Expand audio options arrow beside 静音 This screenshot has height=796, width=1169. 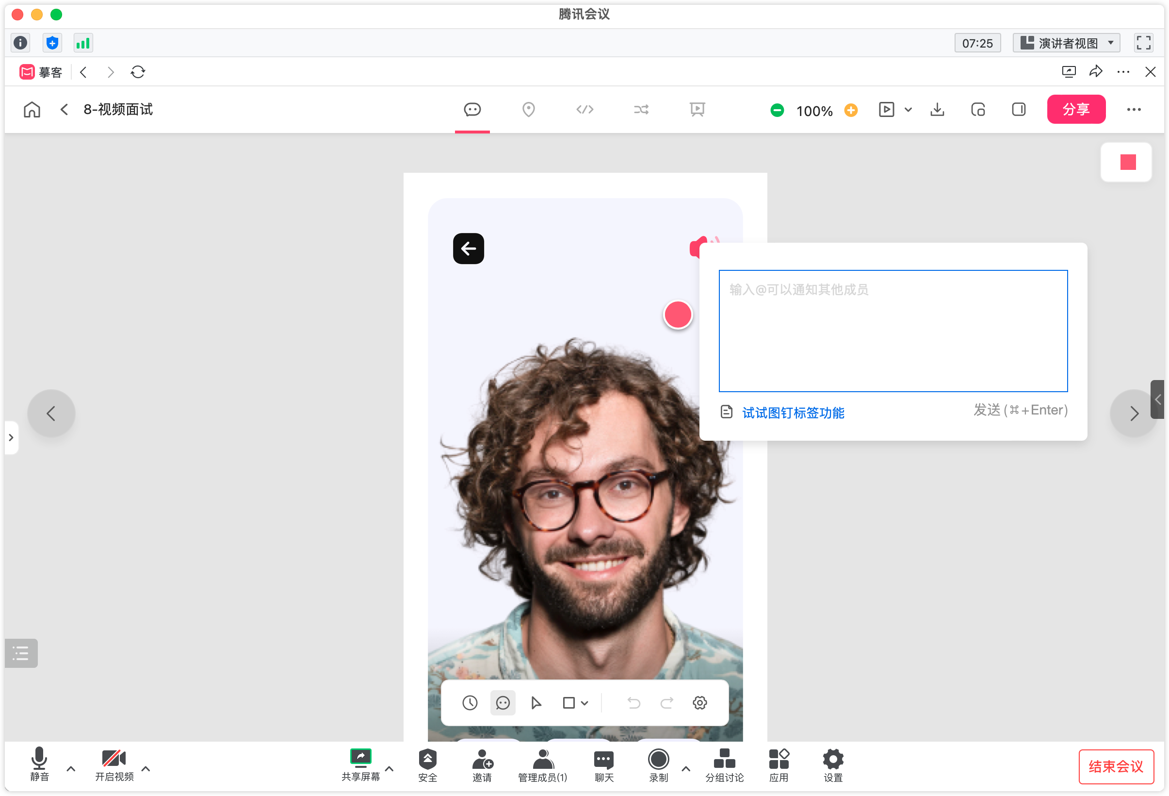71,769
